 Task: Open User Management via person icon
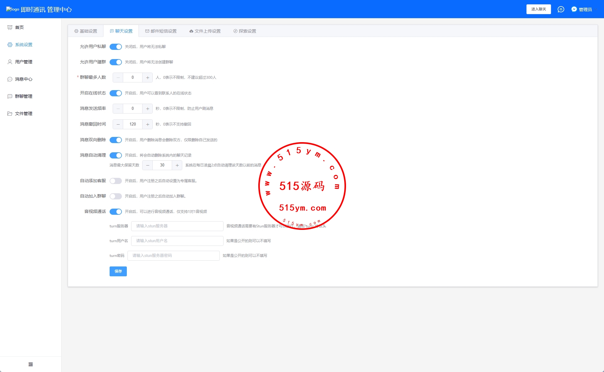(x=10, y=62)
